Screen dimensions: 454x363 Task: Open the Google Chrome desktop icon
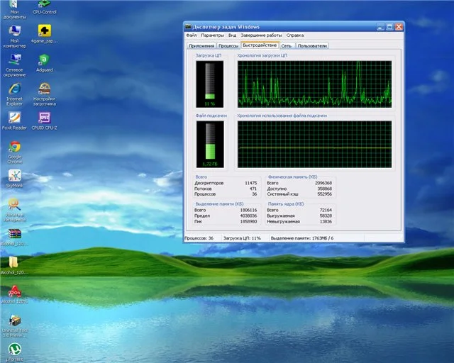click(x=14, y=147)
